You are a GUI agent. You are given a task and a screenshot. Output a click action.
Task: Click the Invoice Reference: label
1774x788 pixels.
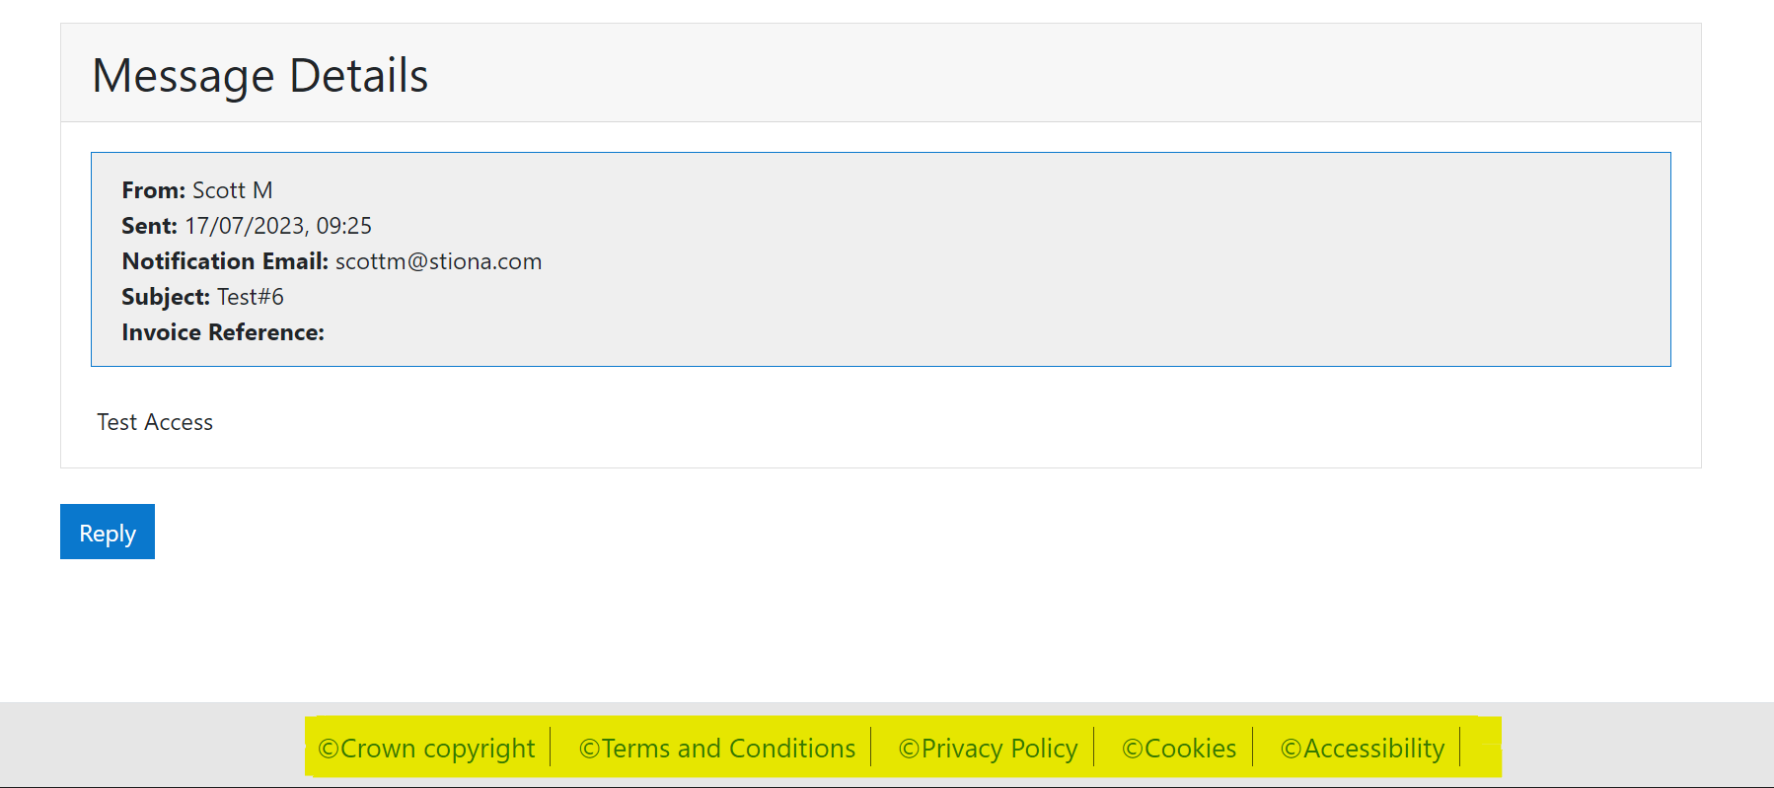(223, 332)
